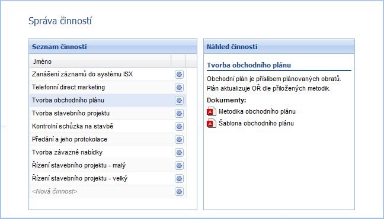Open gear options for Předání a jeho protokolace
The height and width of the screenshot is (219, 384).
[179, 140]
